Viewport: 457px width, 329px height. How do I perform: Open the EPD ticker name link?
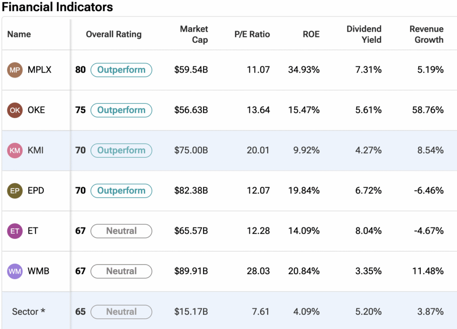pos(36,191)
